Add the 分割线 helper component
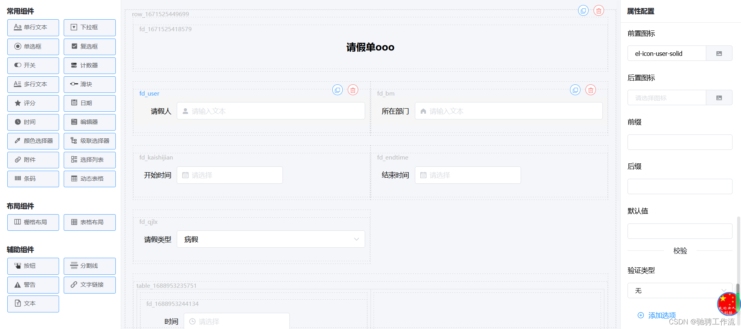This screenshot has height=329, width=741. [90, 266]
